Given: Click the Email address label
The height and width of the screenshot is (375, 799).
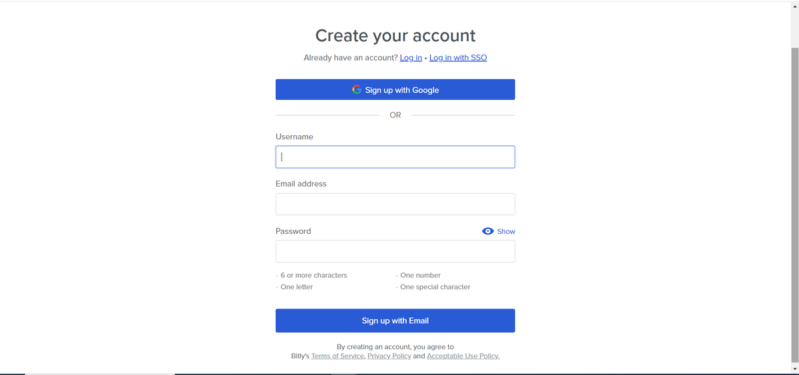Looking at the screenshot, I should 301,184.
